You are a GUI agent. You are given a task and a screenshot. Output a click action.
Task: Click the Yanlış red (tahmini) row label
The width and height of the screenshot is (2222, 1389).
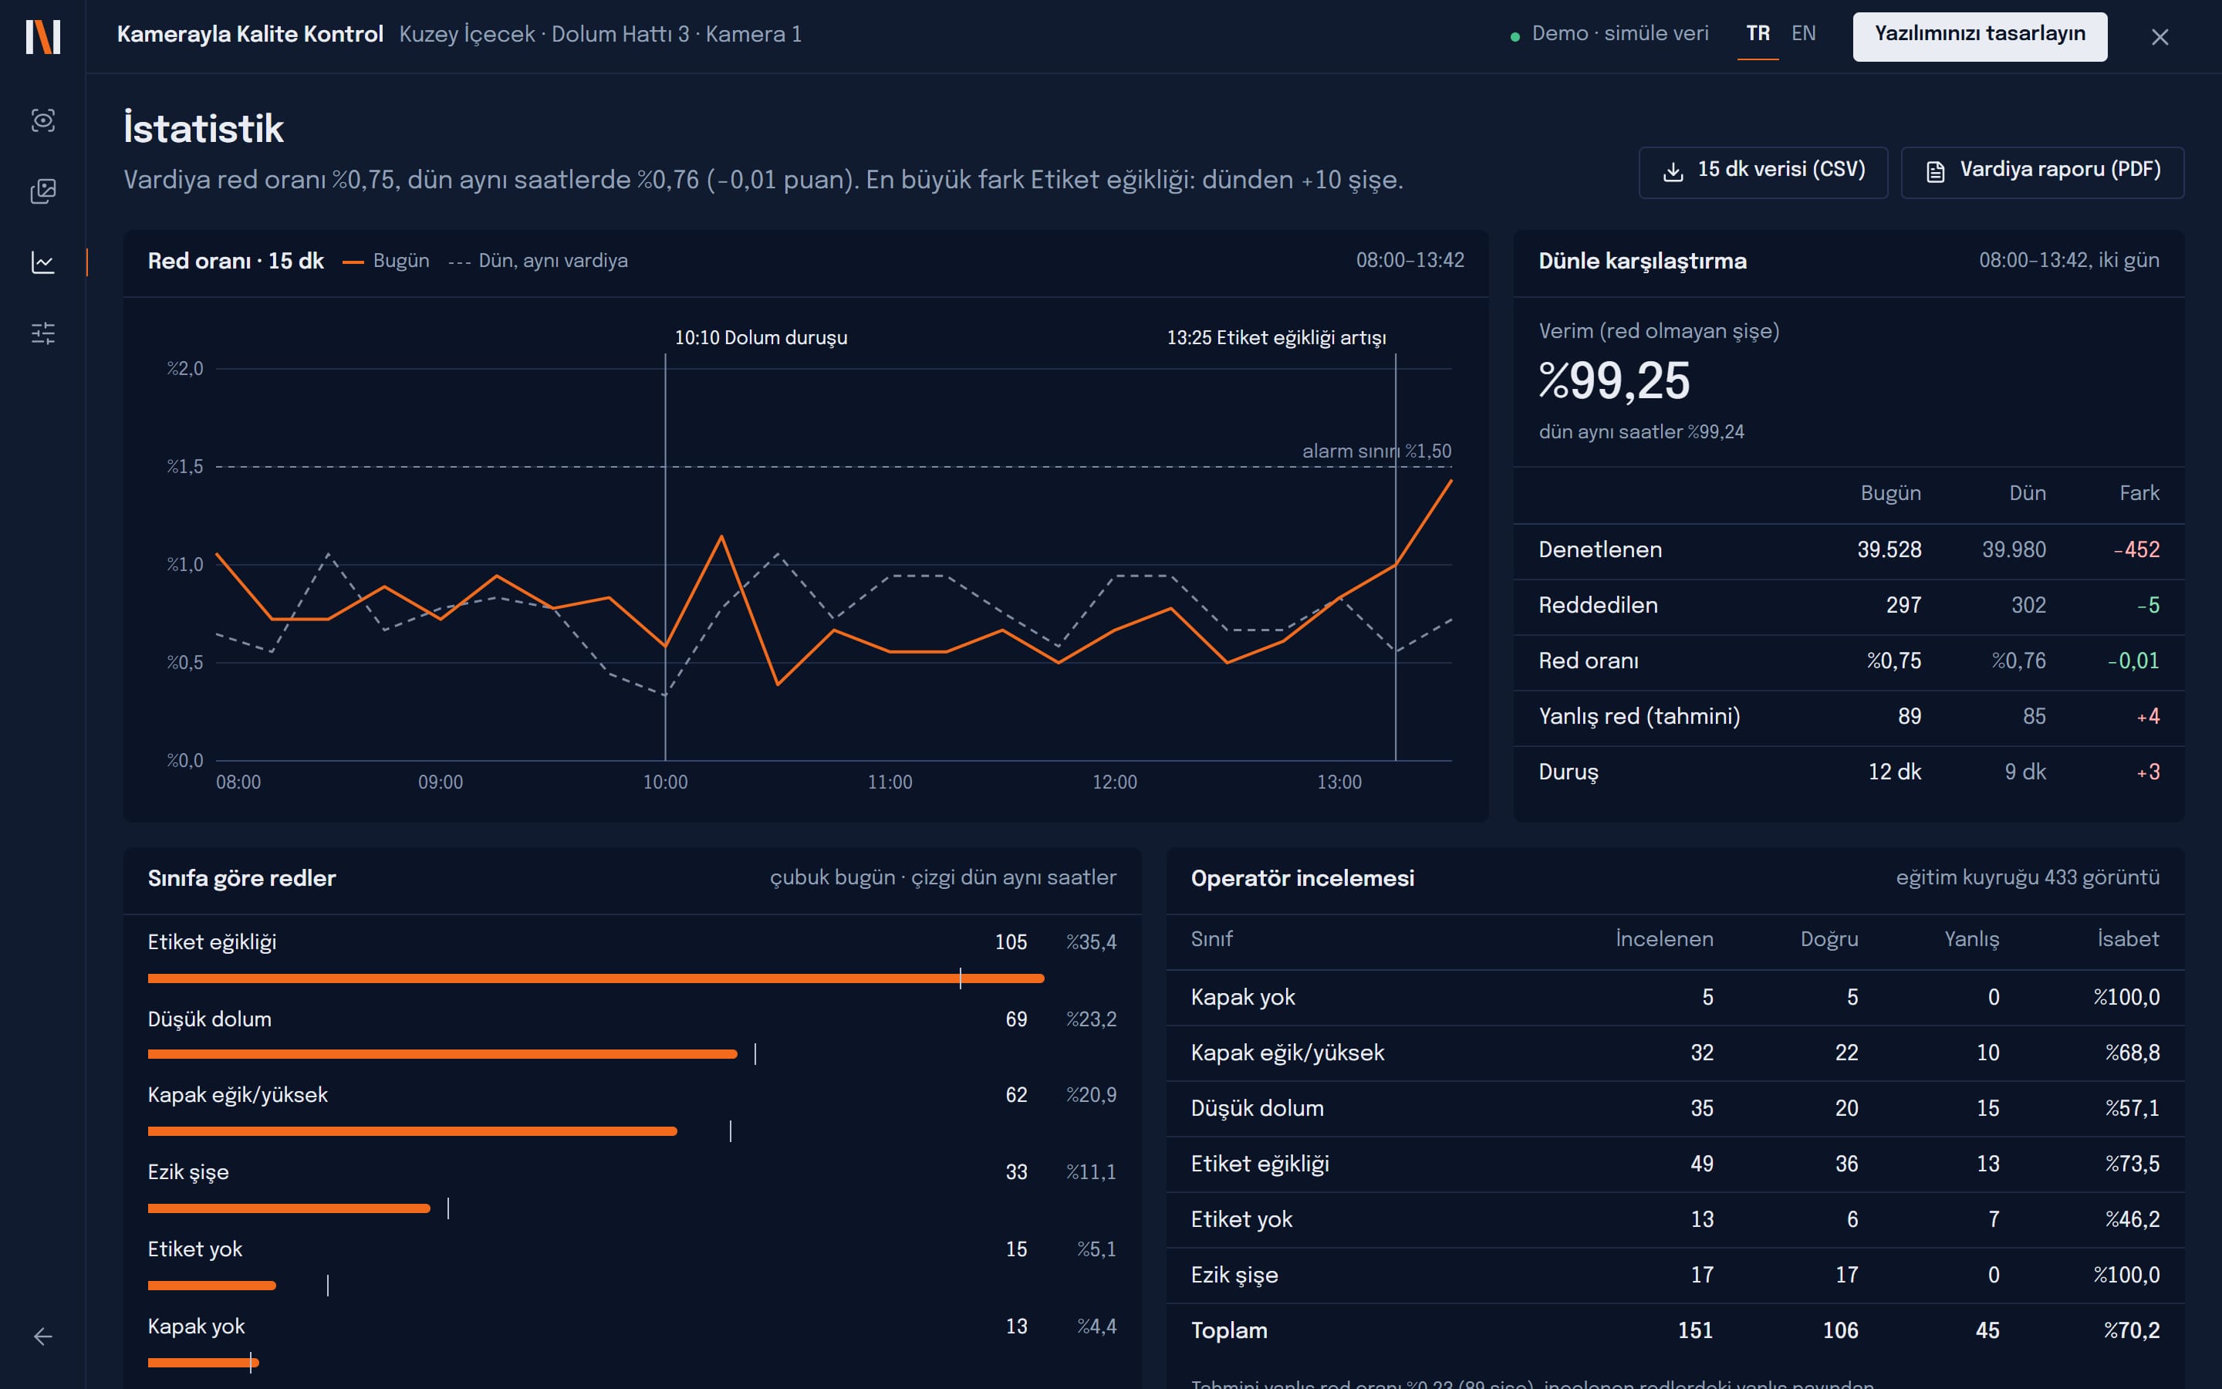1639,717
